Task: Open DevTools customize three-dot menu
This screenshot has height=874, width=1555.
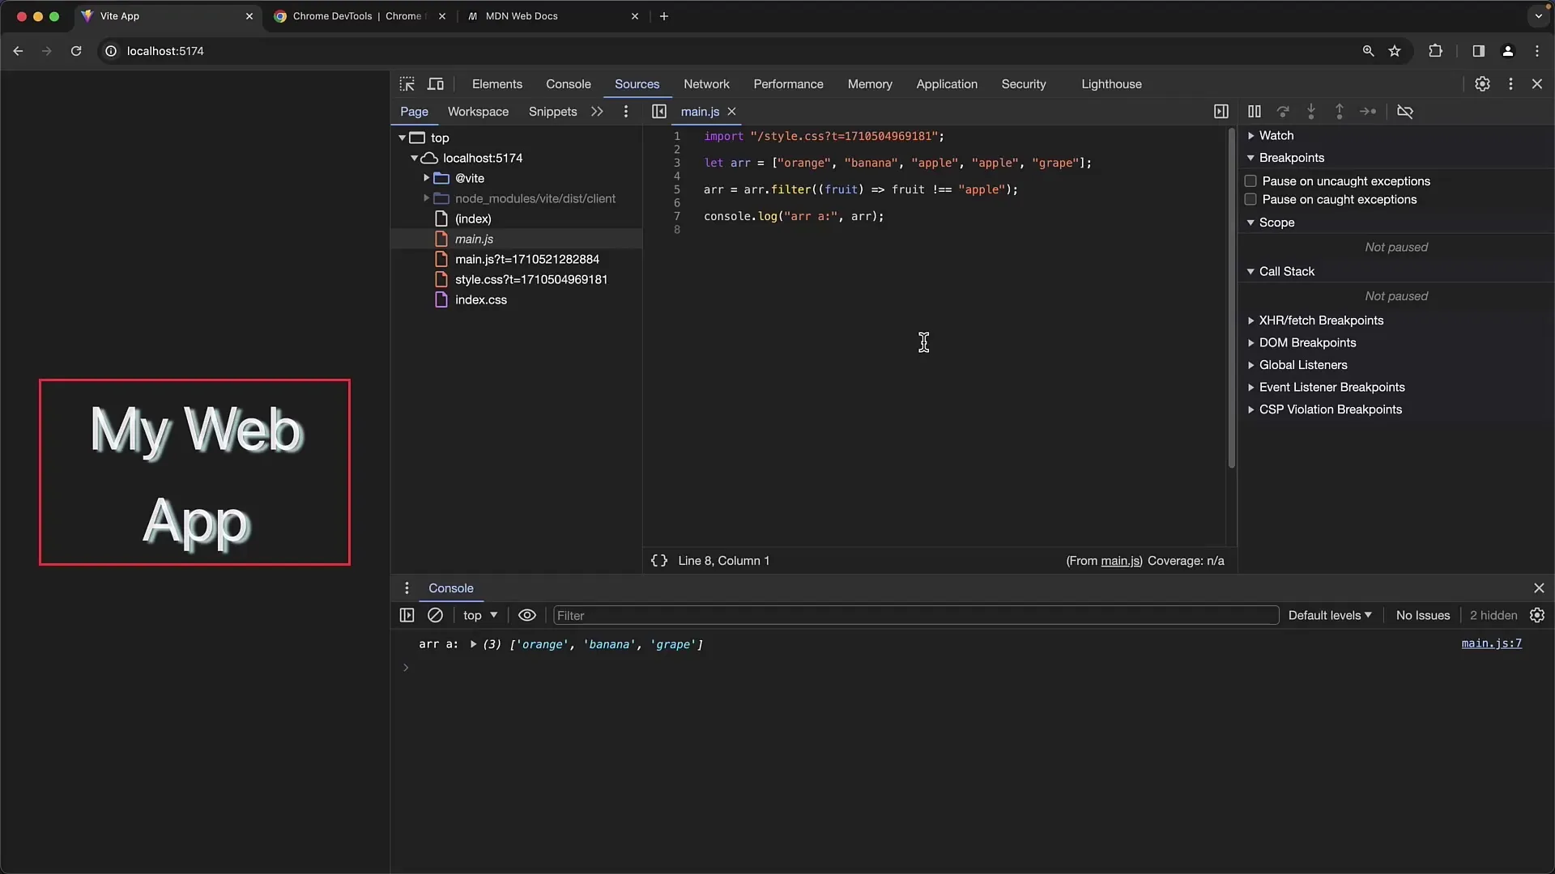Action: (x=1510, y=84)
